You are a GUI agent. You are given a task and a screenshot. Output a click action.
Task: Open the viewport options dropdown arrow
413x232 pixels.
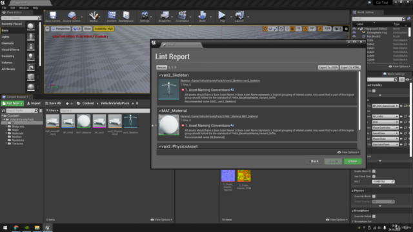(47, 28)
